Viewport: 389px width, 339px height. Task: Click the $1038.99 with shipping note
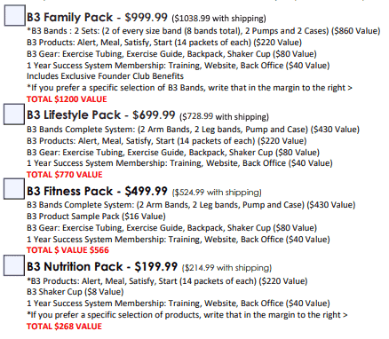218,19
